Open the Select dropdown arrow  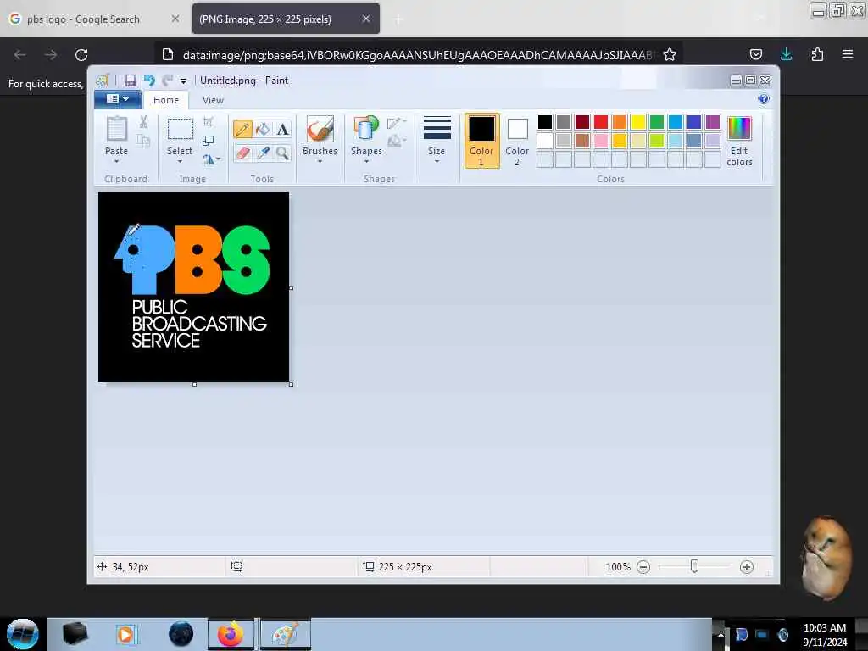[x=180, y=161]
